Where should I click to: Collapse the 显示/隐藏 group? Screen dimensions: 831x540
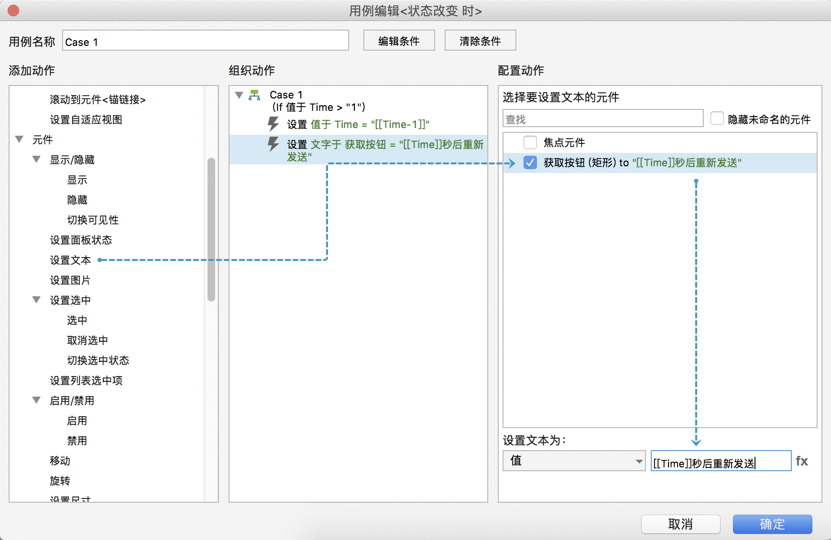pos(37,160)
